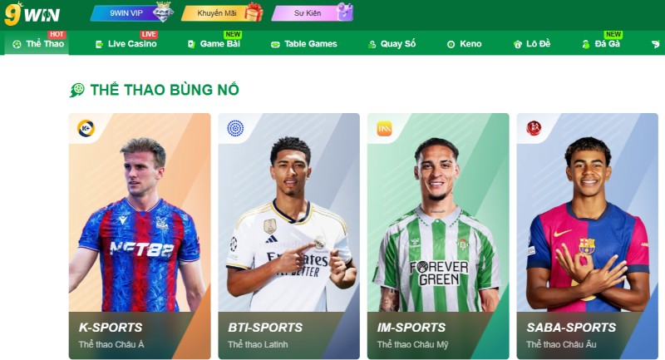Click the diamond icon on 9WIN VIP
This screenshot has height=360, width=665.
[163, 12]
